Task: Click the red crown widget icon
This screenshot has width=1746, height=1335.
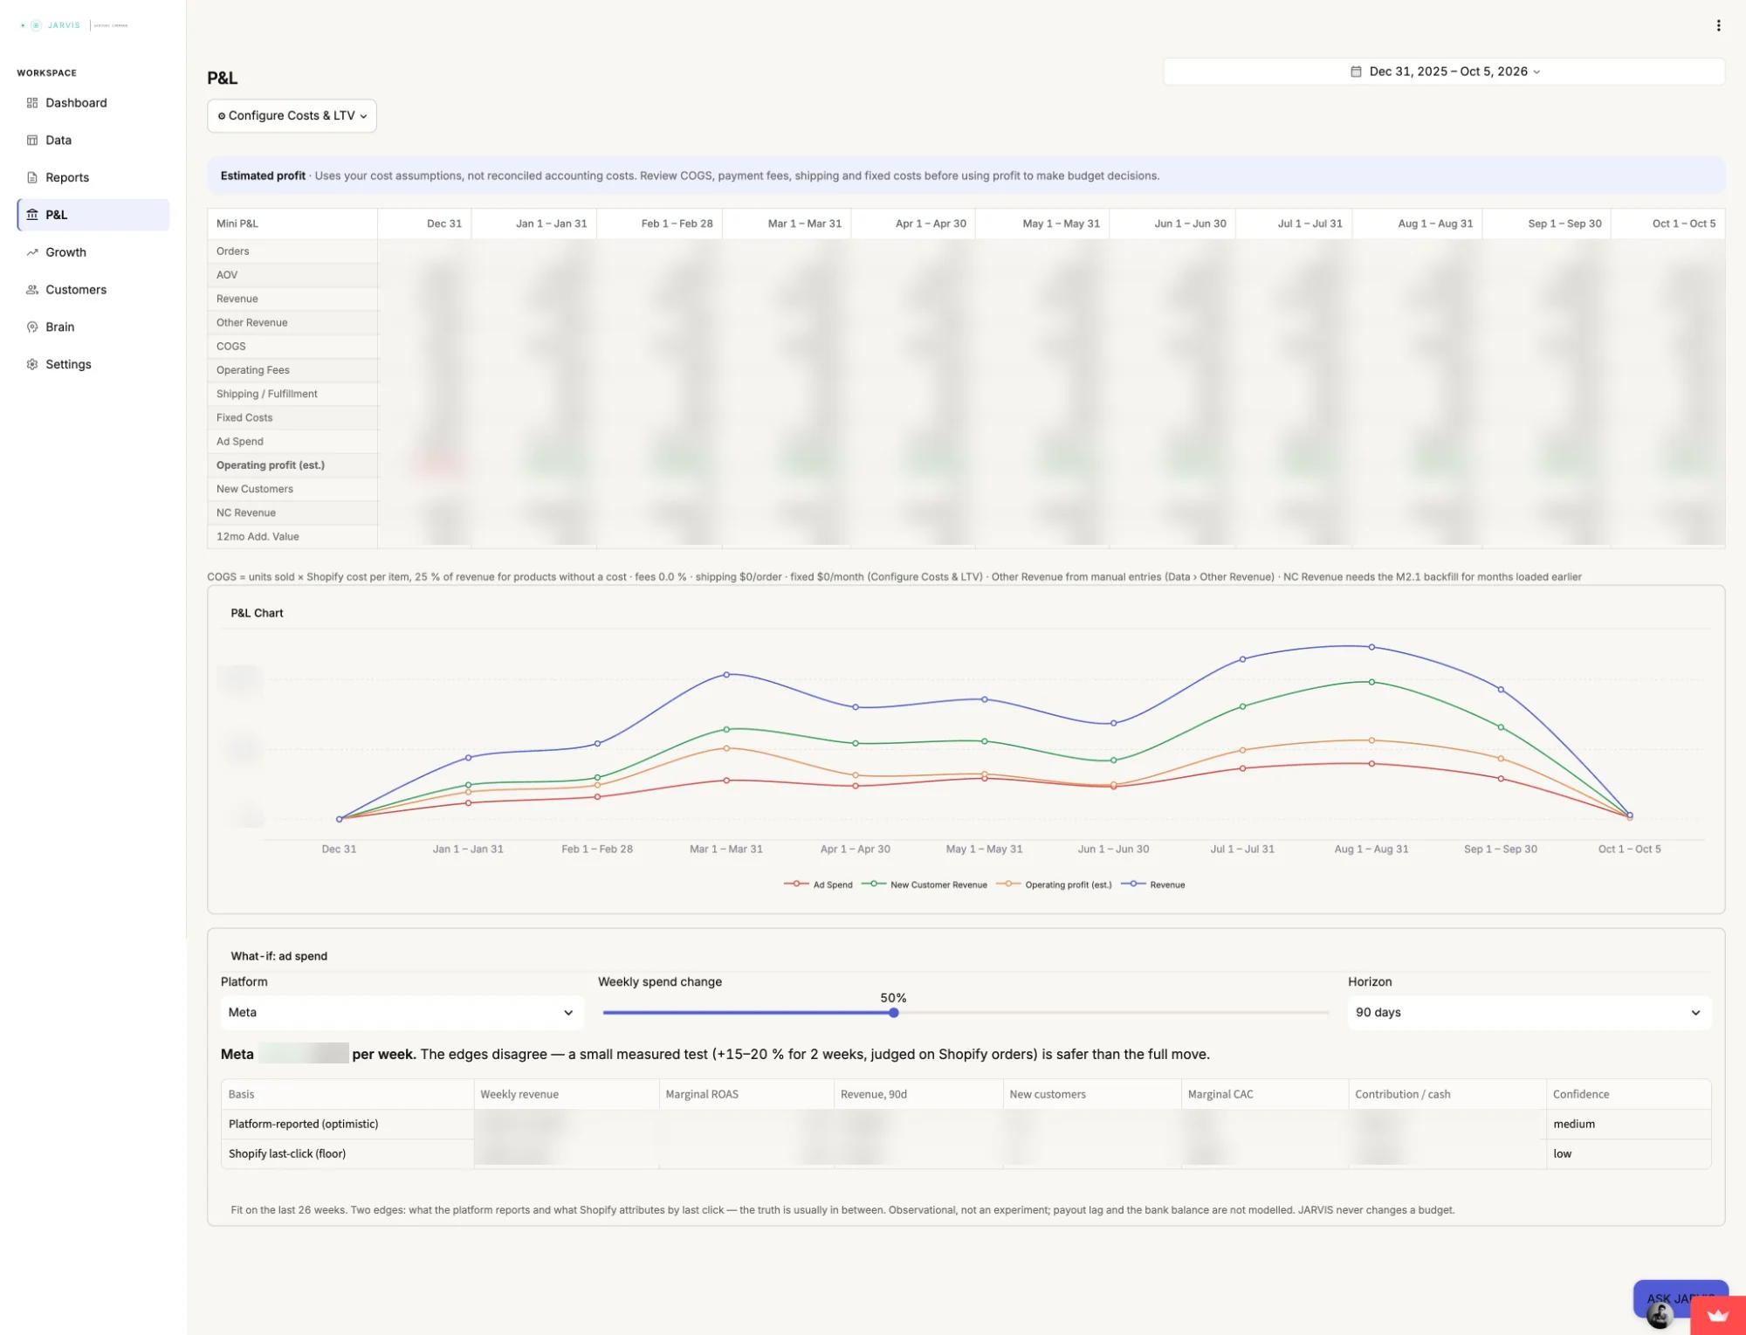Action: [1718, 1315]
